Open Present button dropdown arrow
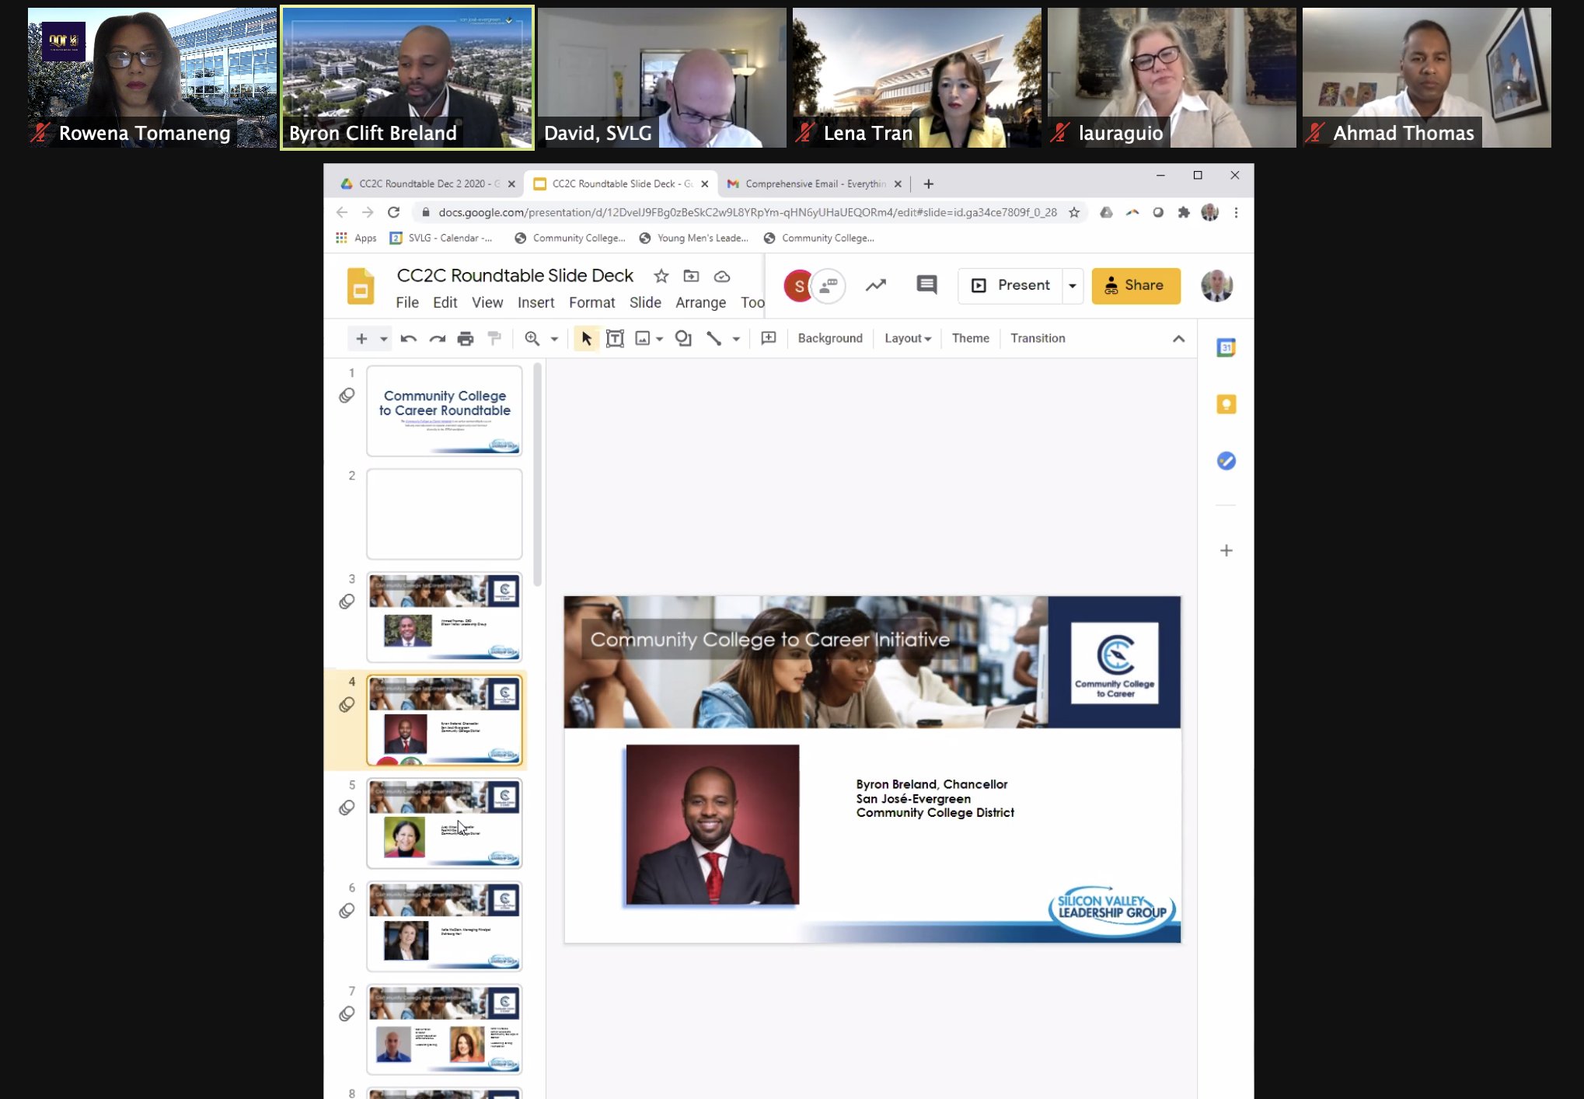Screen dimensions: 1584x1099 1073,285
